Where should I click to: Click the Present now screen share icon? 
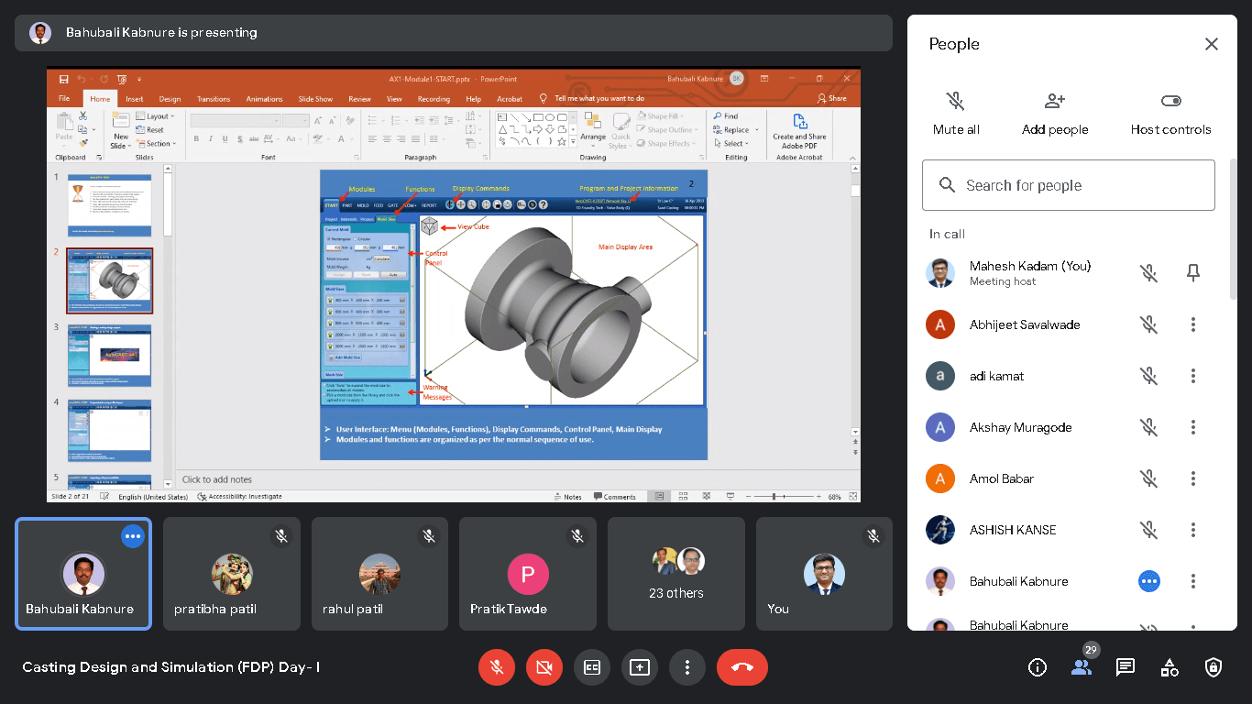click(x=640, y=667)
